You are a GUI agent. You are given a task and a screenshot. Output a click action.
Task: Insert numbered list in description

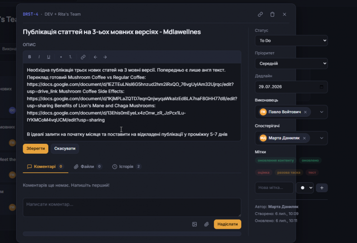pos(70,57)
